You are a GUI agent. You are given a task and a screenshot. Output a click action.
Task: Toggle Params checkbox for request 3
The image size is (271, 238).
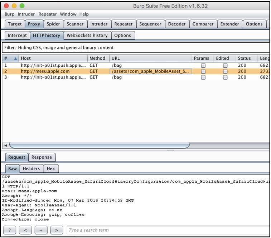(203, 77)
